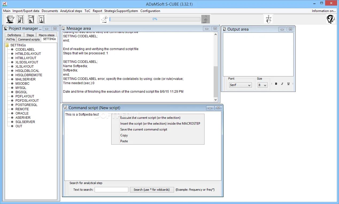Select MAILSERVER in the settings tree
339x204 pixels.
pos(25,79)
